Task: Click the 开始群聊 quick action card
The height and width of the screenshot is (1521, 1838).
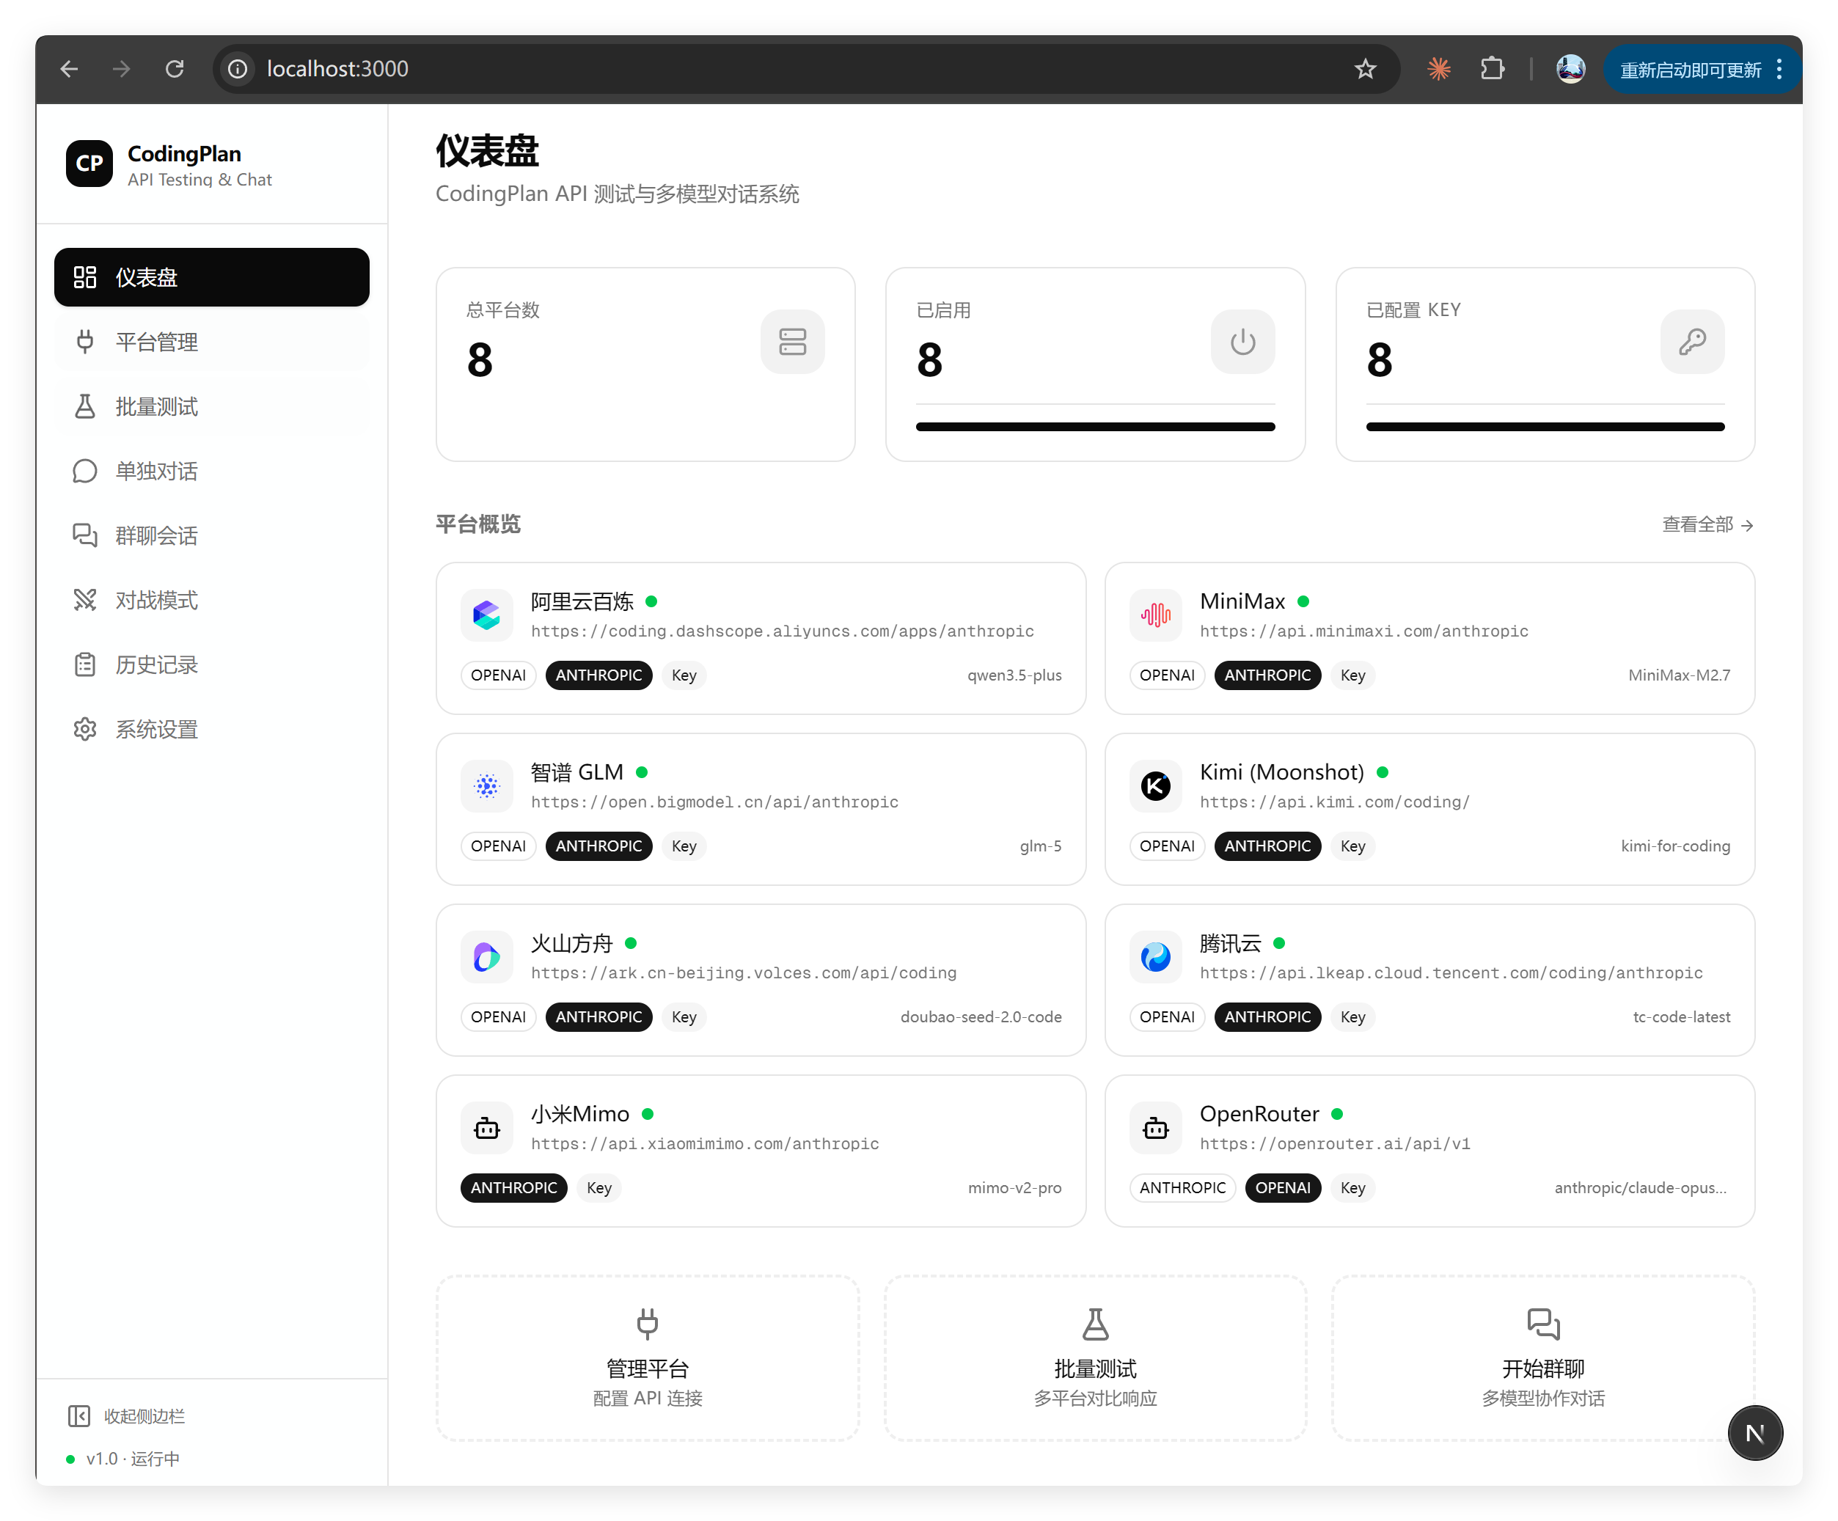Action: 1542,1357
